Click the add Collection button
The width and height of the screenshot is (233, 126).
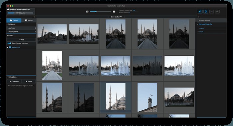point(14,82)
